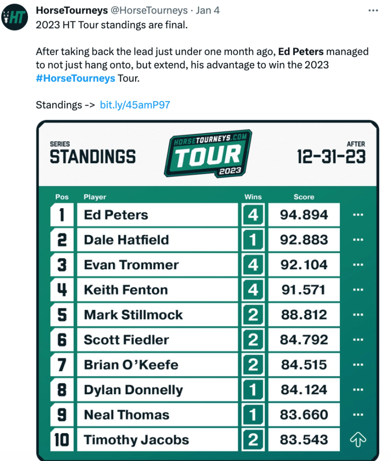390x461 pixels.
Task: Open the tweet's more options menu
Action: (x=373, y=10)
